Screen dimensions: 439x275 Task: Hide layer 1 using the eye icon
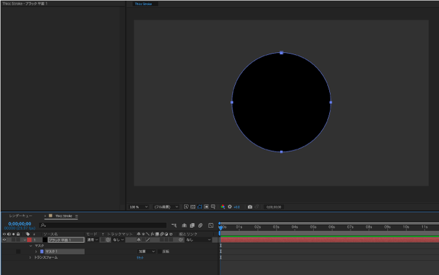point(5,240)
